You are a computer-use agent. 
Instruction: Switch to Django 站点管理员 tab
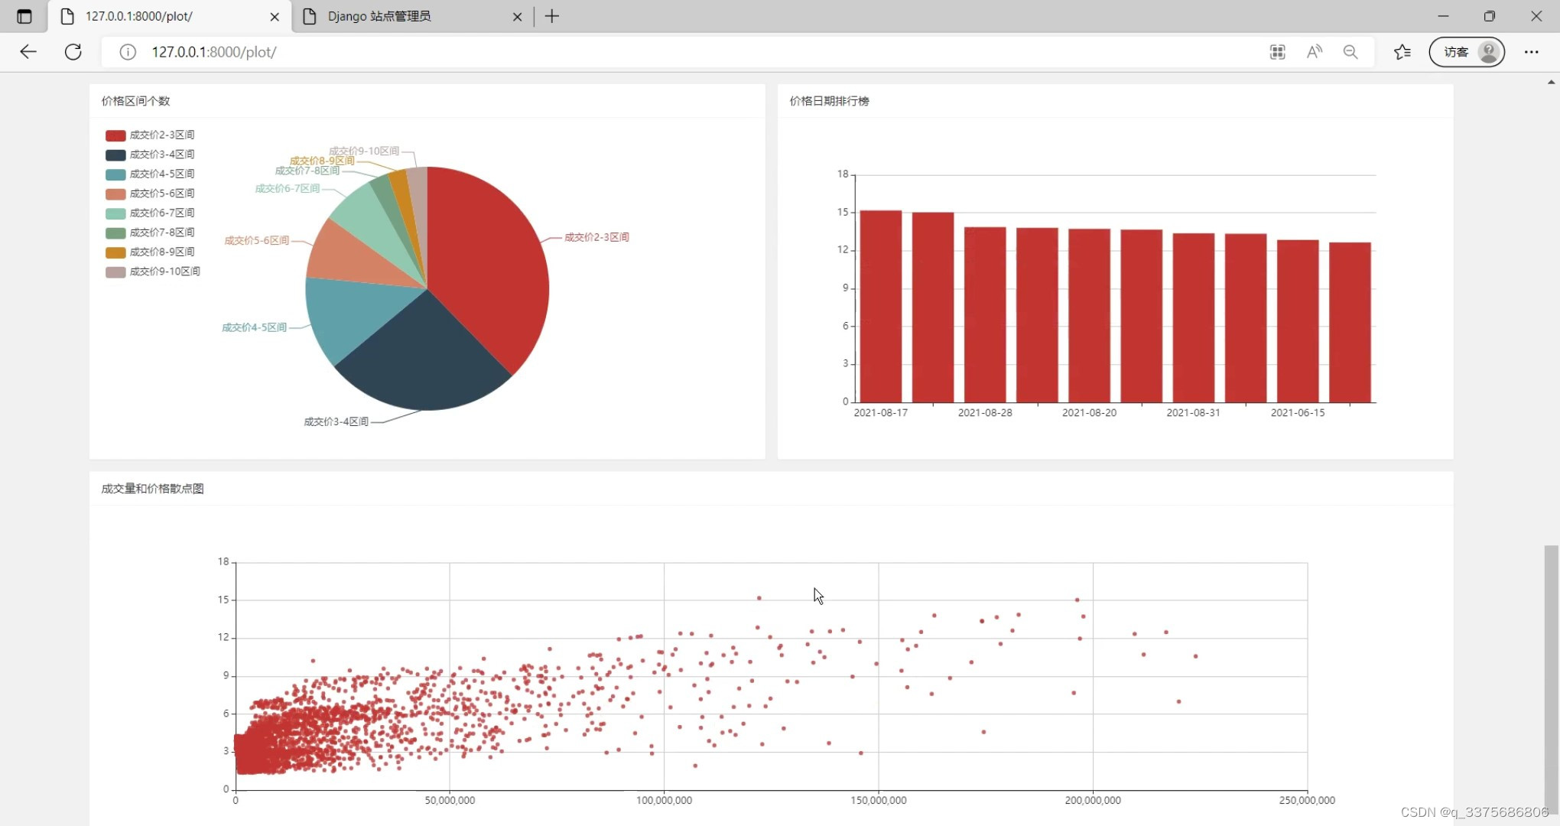pyautogui.click(x=405, y=16)
